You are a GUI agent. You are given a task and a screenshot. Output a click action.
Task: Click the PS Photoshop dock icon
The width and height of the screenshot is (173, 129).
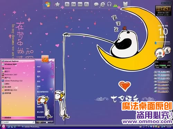pyautogui.click(x=67, y=4)
